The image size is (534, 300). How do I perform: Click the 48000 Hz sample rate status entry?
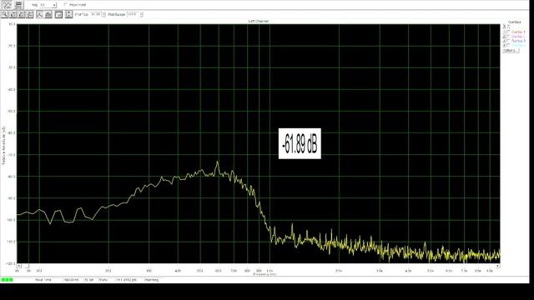[72, 280]
